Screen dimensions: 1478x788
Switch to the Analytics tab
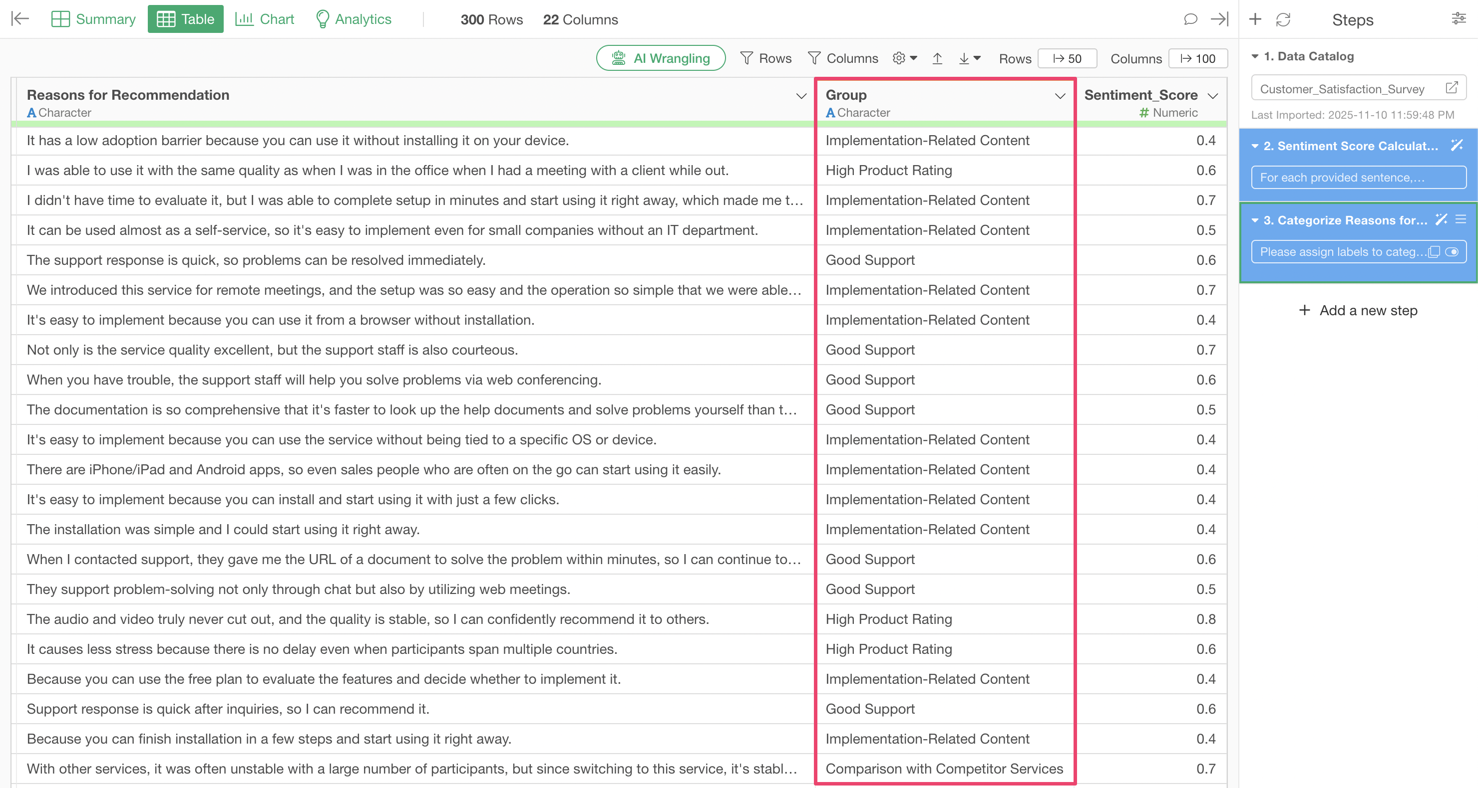(354, 19)
